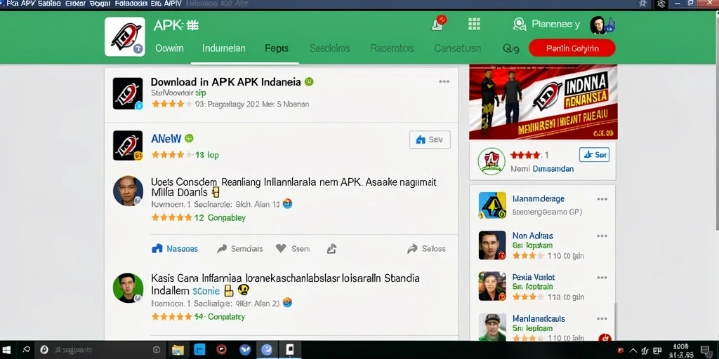Image resolution: width=719 pixels, height=359 pixels.
Task: Click the emoji icon after Alan 23
Action: click(x=287, y=302)
